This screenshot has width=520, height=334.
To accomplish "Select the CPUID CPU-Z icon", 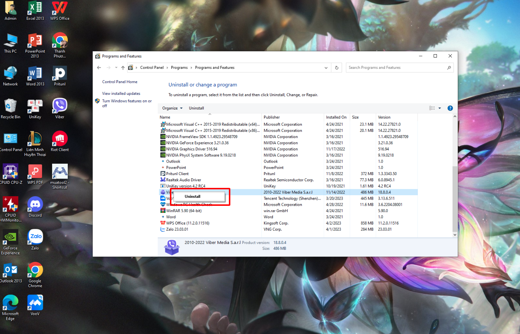I will (11, 175).
